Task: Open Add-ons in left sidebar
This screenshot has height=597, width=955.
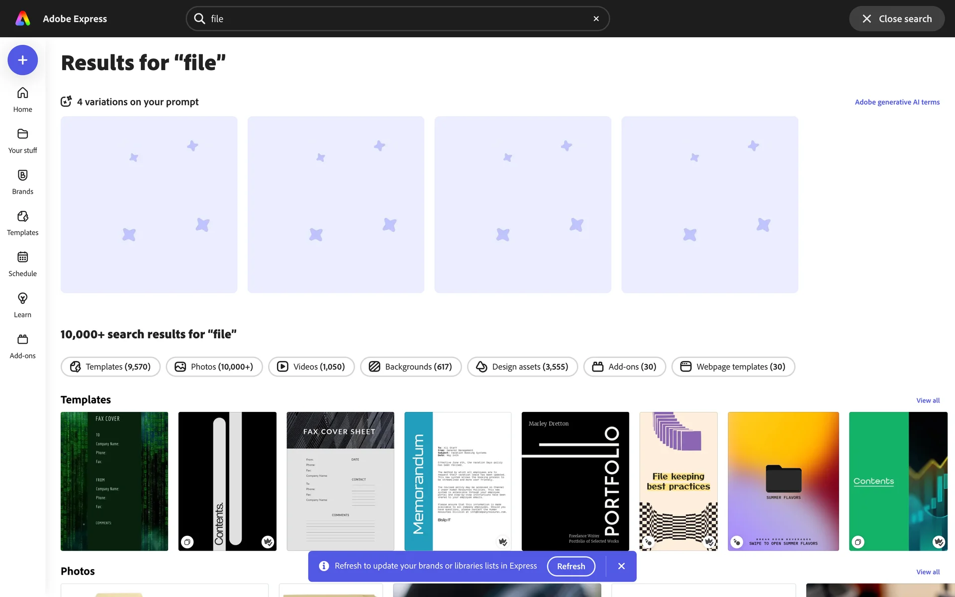Action: (x=22, y=346)
